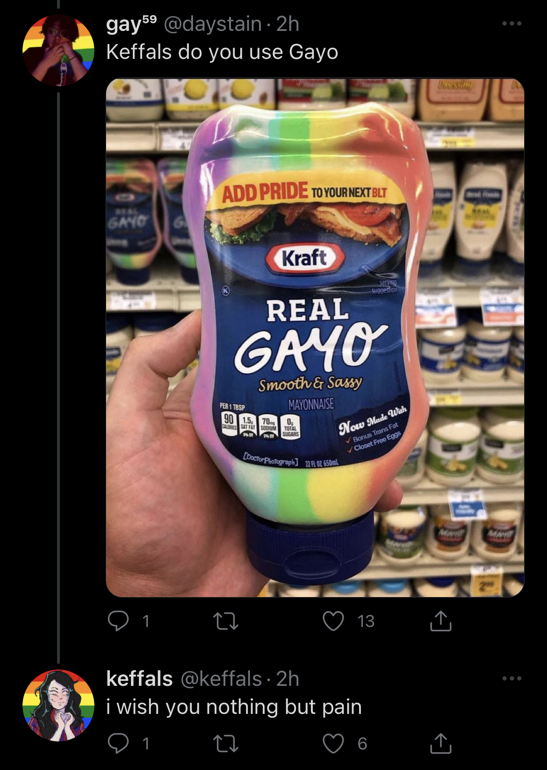547x770 pixels.
Task: Retweet keffals' reply tweet
Action: pos(226,744)
